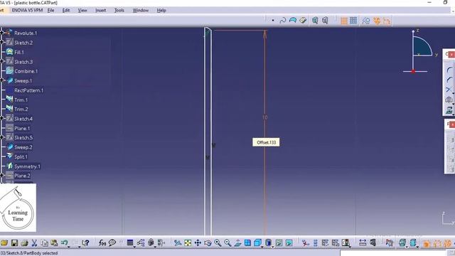The width and height of the screenshot is (455, 256).
Task: Click the Point tool in top toolbar
Action: pos(273,21)
